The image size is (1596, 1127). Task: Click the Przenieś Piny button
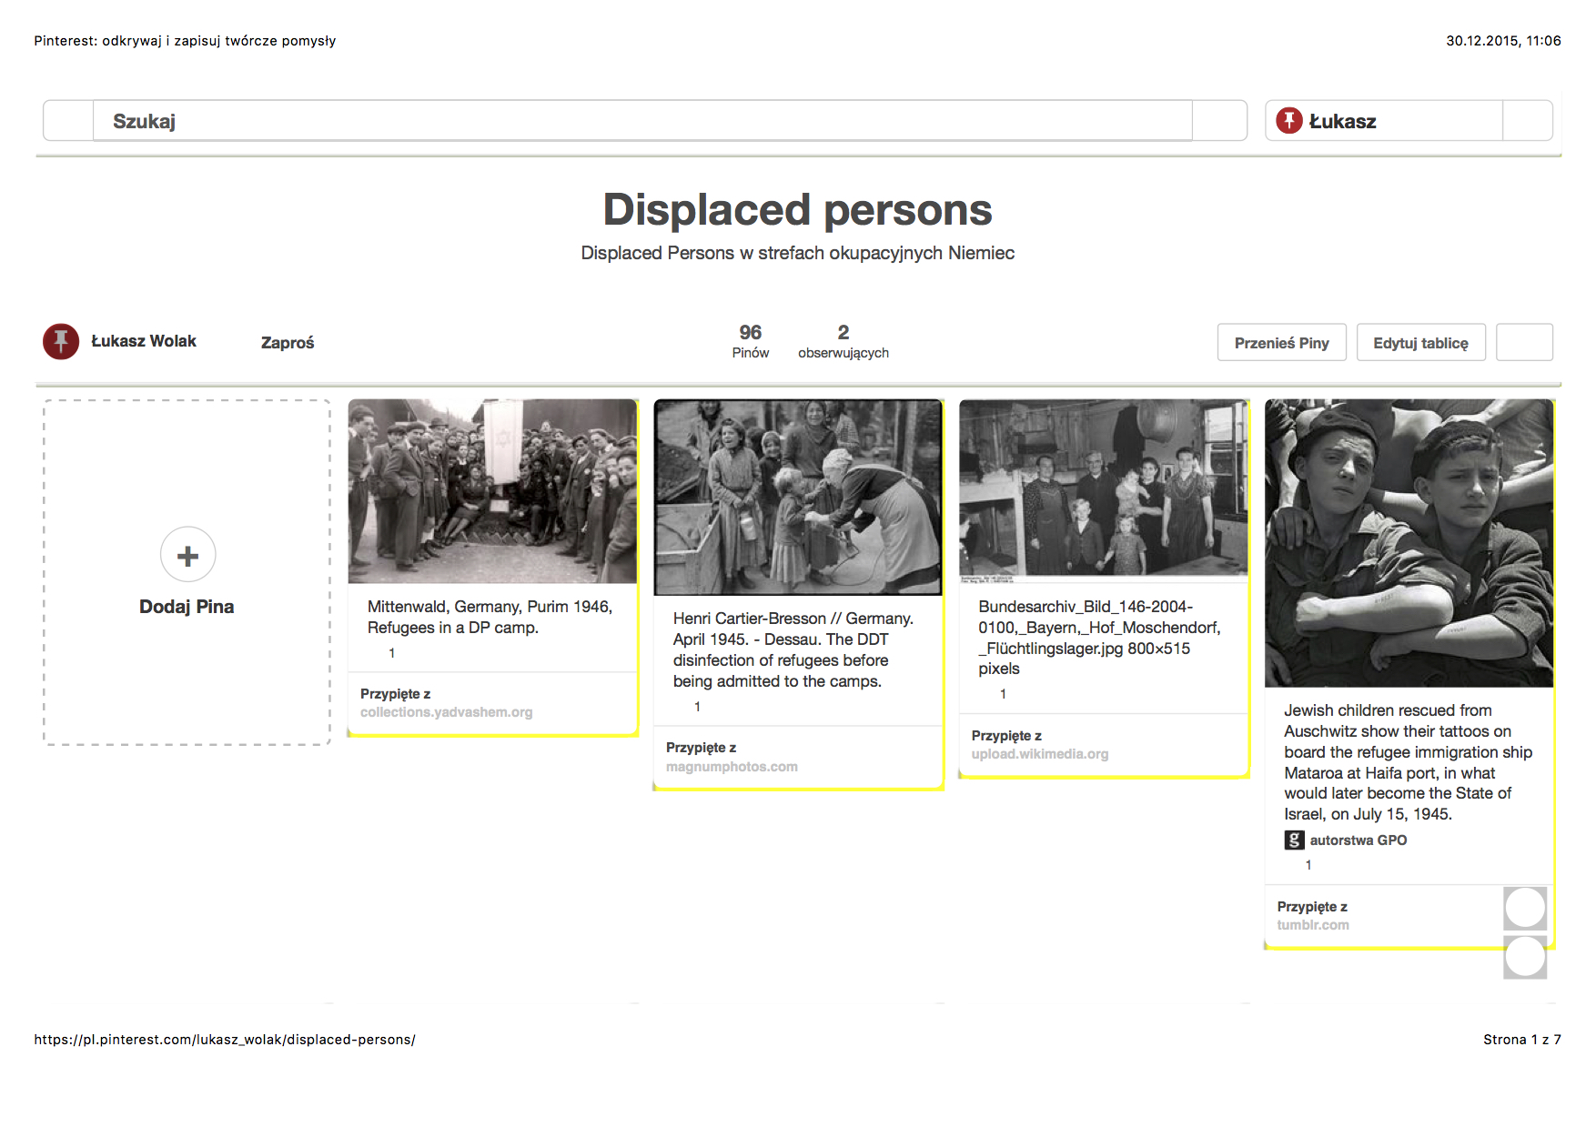coord(1282,343)
